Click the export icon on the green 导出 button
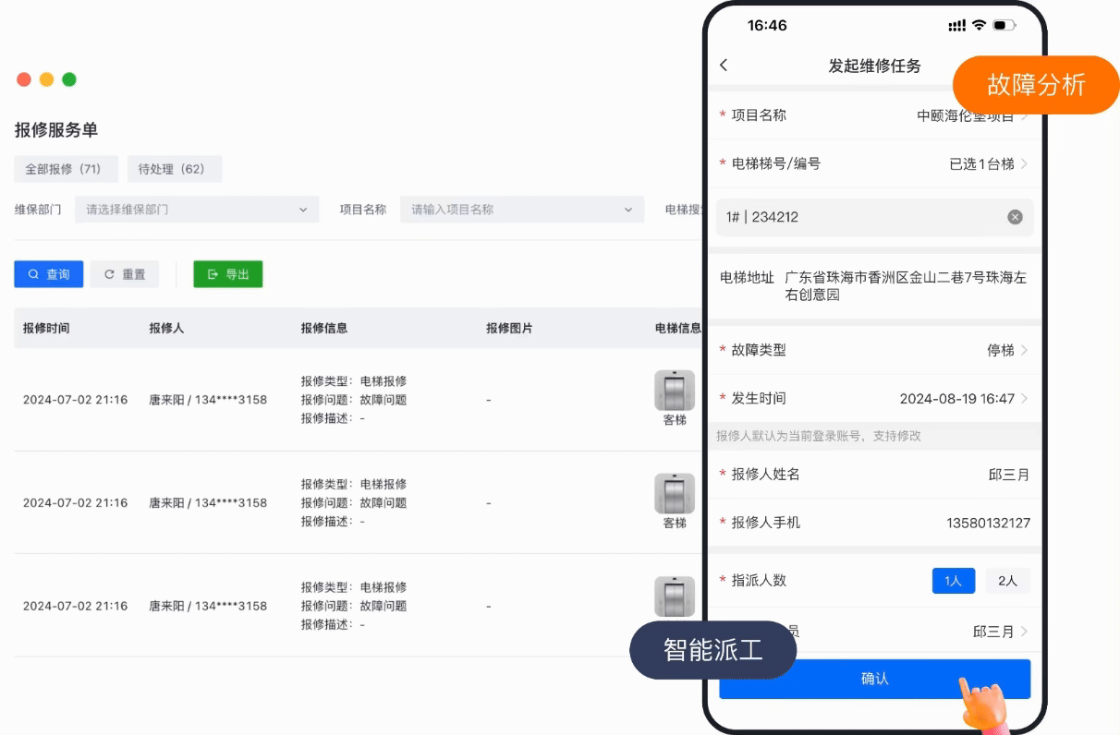 (211, 274)
